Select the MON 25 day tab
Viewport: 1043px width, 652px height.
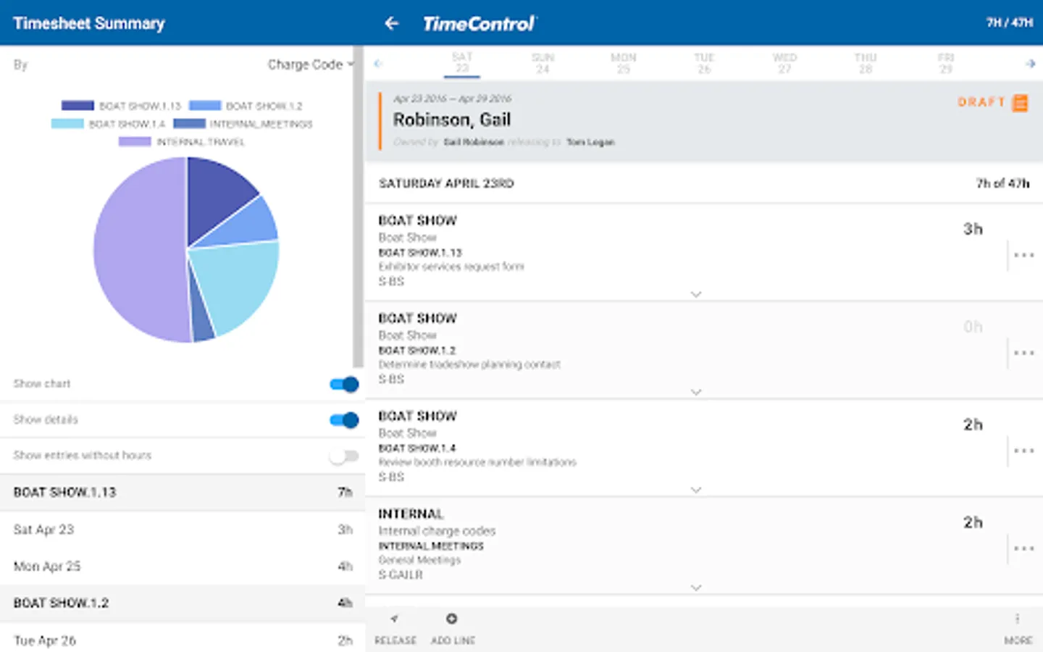(x=624, y=63)
